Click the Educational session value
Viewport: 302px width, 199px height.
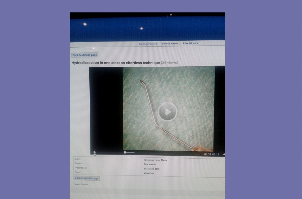pos(150,164)
